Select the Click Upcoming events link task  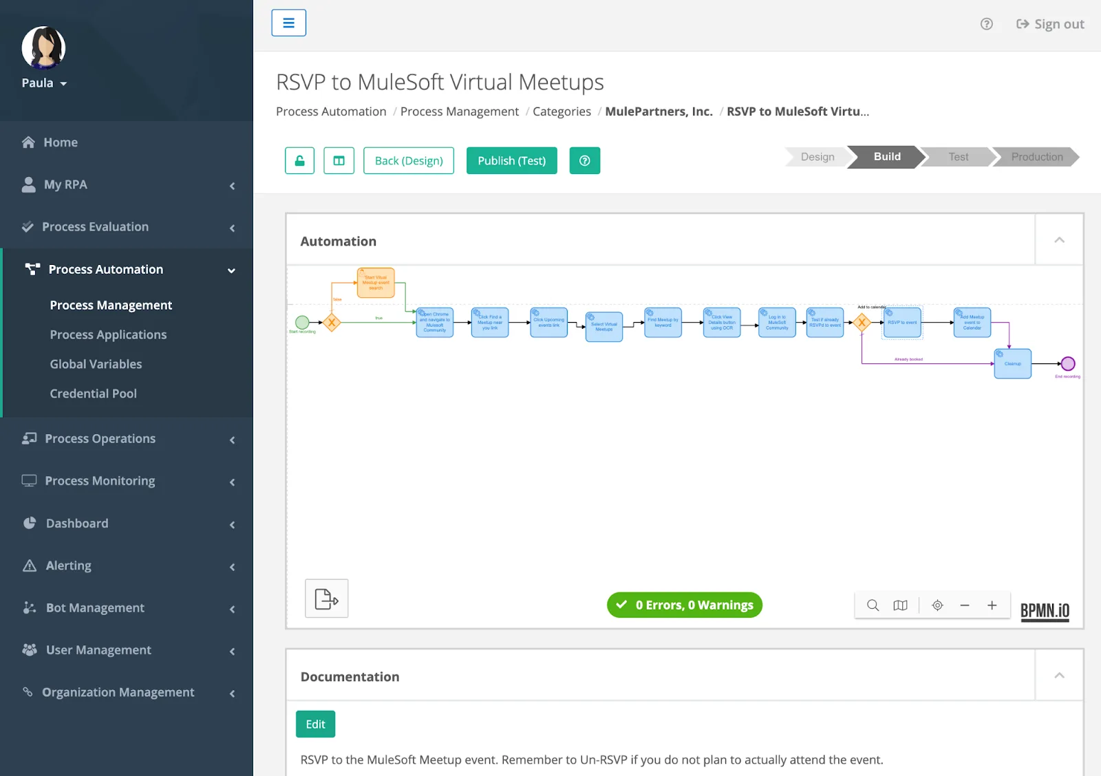click(x=549, y=322)
